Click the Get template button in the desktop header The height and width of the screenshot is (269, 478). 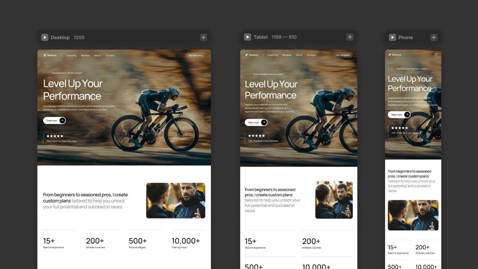click(195, 55)
